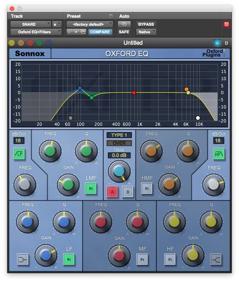Change the high filter dB/Oct slope value

pyautogui.click(x=218, y=141)
